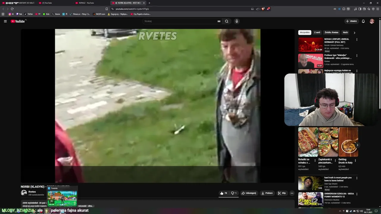381x214 pixels.
Task: Open the FACEIT.com bookmark
Action: point(99,14)
